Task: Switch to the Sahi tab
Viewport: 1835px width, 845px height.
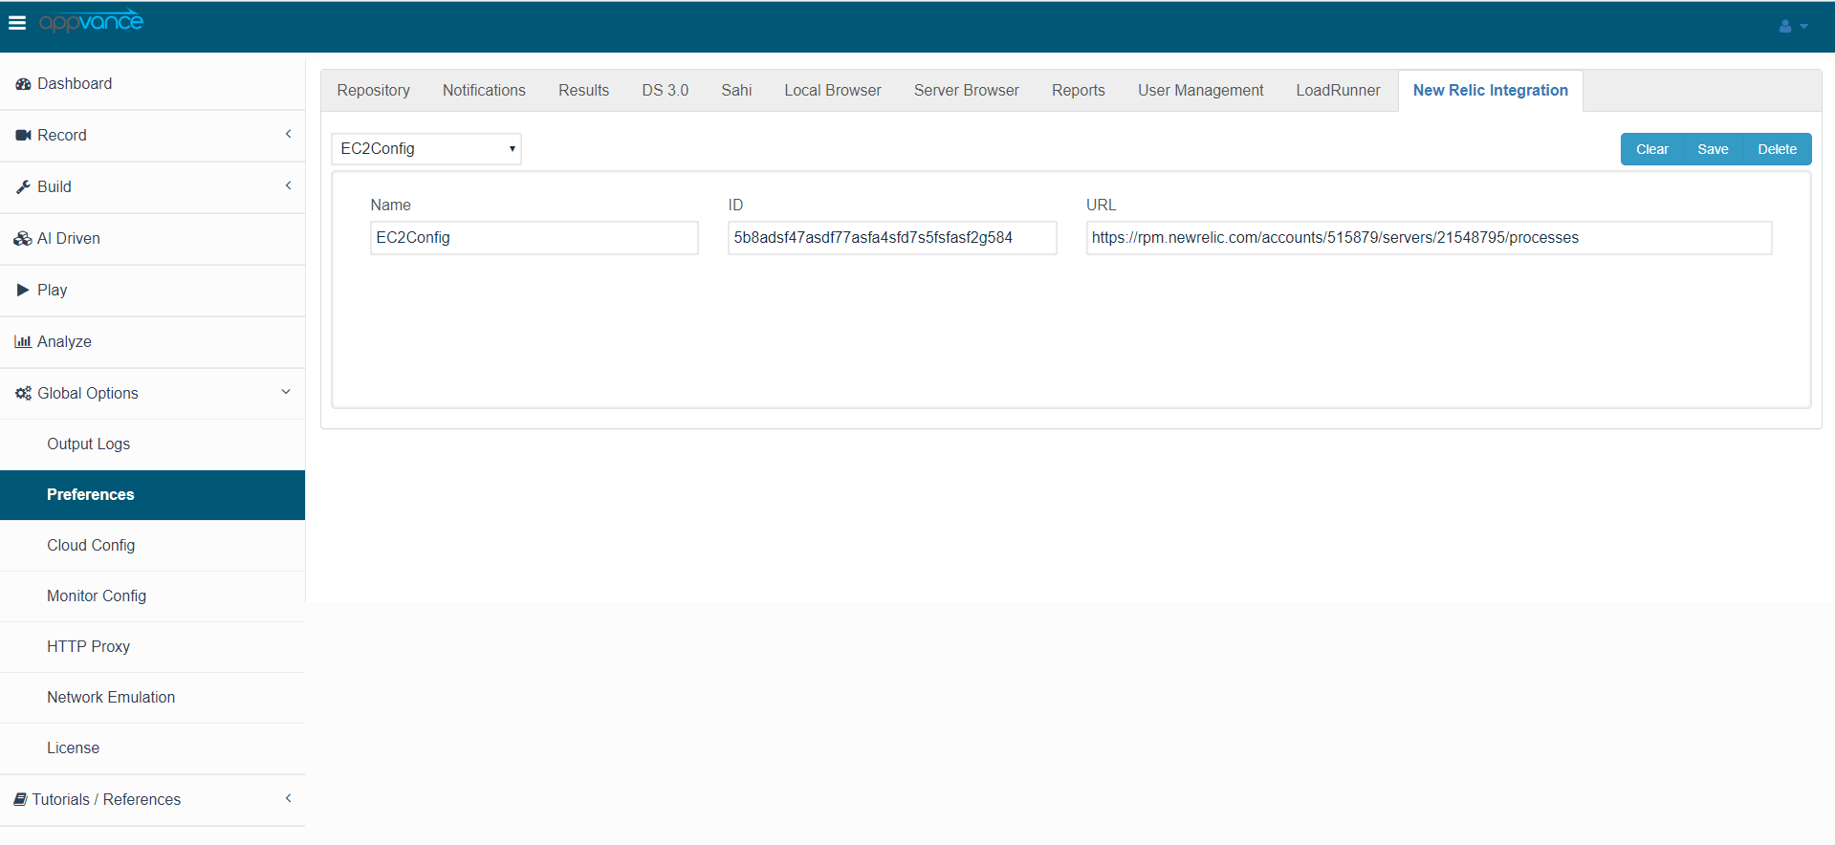Action: pyautogui.click(x=736, y=91)
